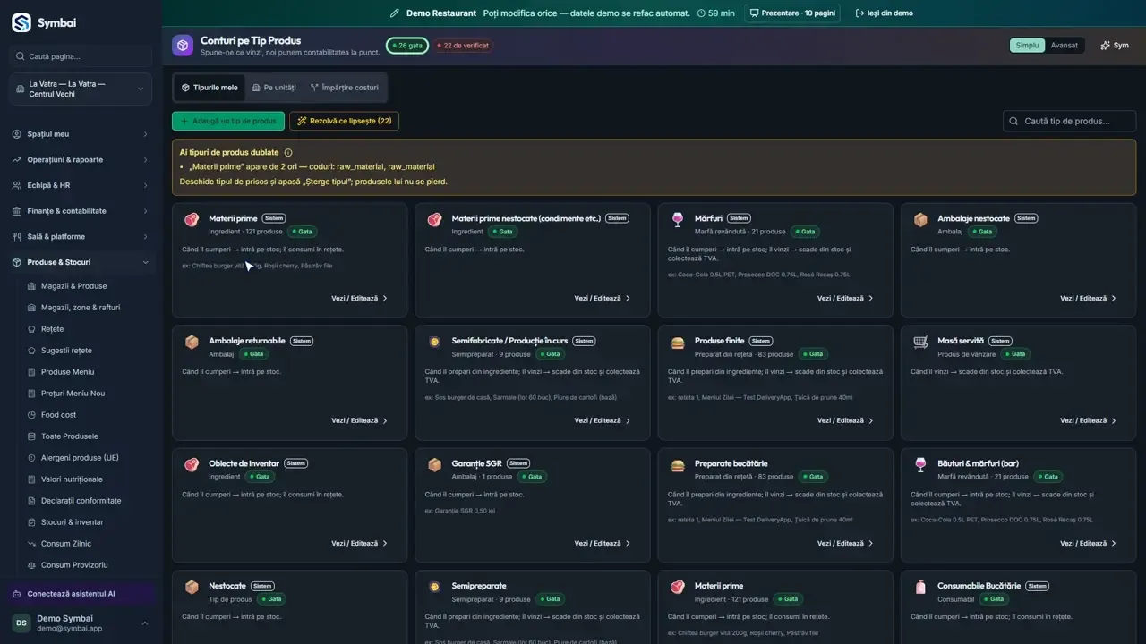Click the burger icon on Produse finite card
The height and width of the screenshot is (644, 1146).
(x=678, y=342)
